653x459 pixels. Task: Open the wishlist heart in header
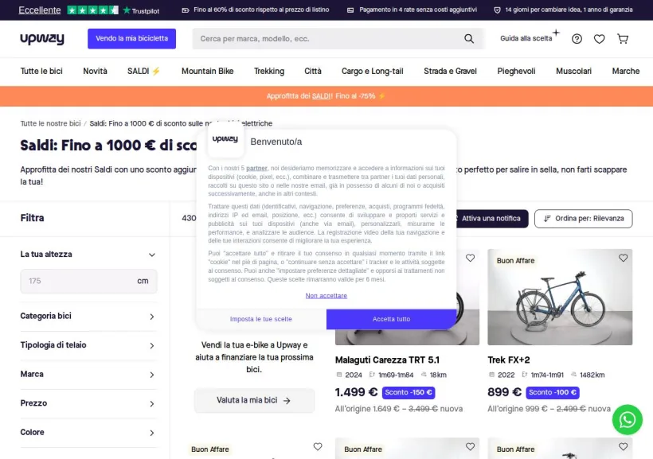(600, 39)
